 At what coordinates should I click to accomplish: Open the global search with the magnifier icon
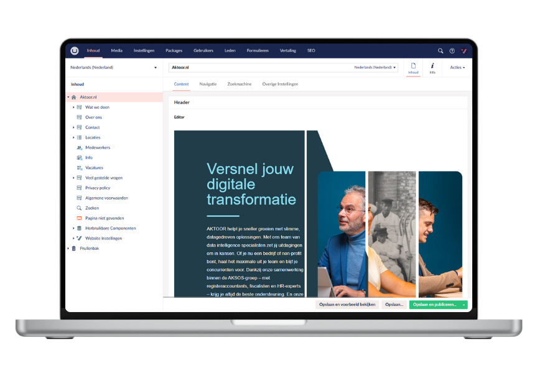pyautogui.click(x=441, y=51)
